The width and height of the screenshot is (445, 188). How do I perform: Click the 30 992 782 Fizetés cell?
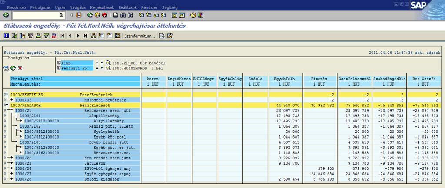click(x=319, y=105)
